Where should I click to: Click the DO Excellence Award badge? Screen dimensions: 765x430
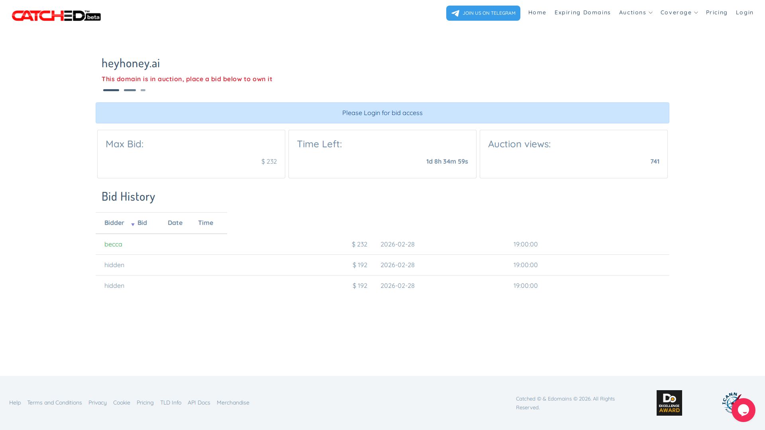(x=669, y=403)
